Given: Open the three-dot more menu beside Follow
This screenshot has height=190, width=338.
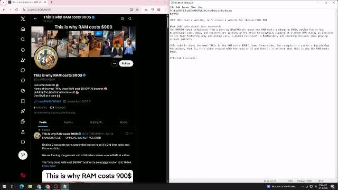Looking at the screenshot, I should [x=114, y=63].
